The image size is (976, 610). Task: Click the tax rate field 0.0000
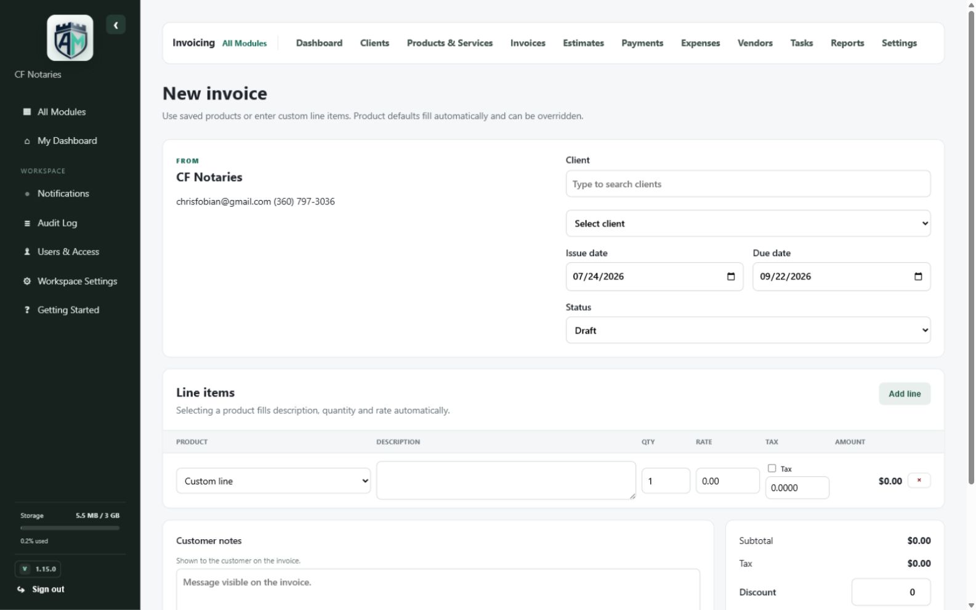tap(797, 488)
